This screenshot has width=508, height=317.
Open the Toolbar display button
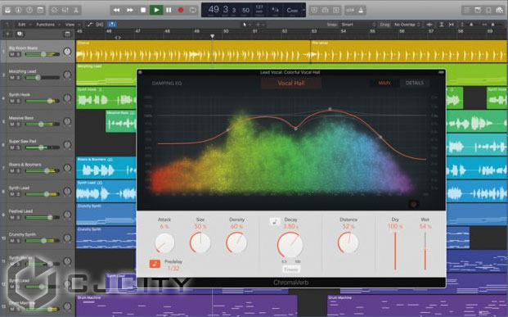click(40, 10)
